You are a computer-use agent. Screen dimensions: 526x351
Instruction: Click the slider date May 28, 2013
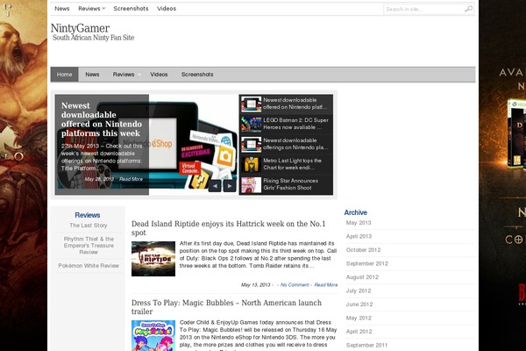pos(99,179)
